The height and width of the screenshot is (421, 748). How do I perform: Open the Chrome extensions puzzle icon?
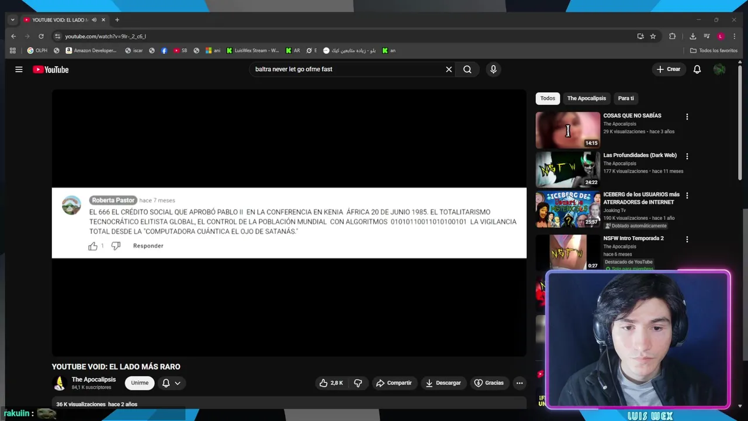(673, 36)
